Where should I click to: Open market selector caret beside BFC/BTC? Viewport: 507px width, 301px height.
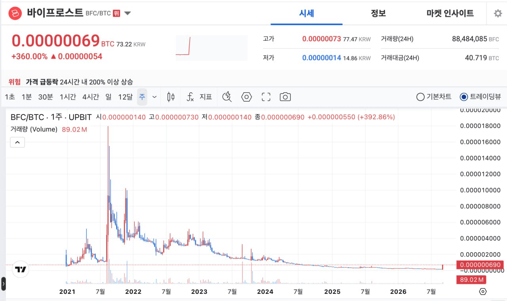[x=128, y=13]
